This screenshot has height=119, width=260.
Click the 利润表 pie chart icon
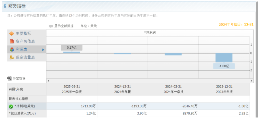[12, 49]
